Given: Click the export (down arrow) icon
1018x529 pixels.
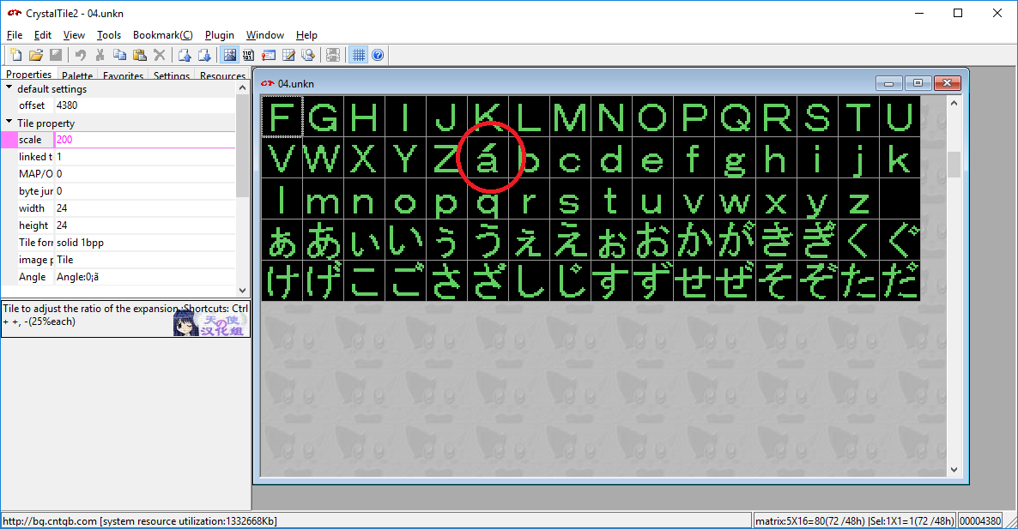Looking at the screenshot, I should 204,55.
